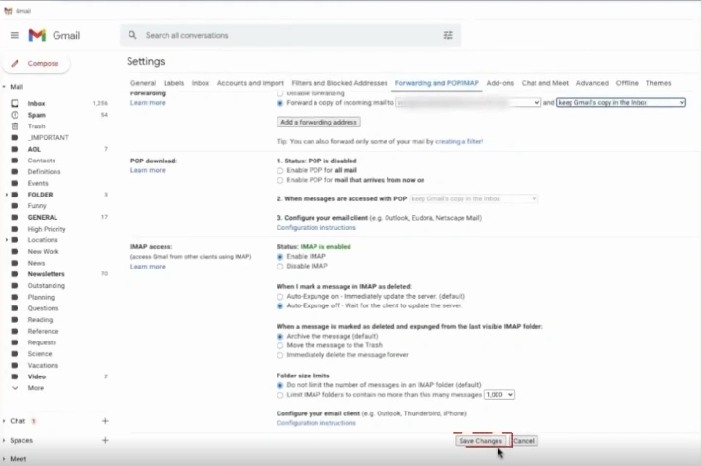Click the GENERAL label icon
The image size is (701, 466).
tap(15, 217)
